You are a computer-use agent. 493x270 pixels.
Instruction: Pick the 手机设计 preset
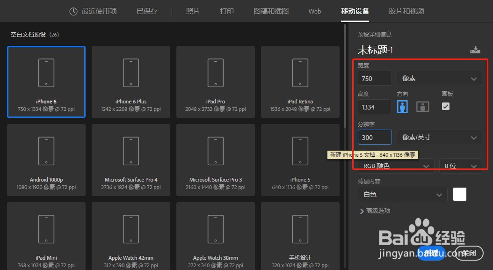pyautogui.click(x=300, y=236)
